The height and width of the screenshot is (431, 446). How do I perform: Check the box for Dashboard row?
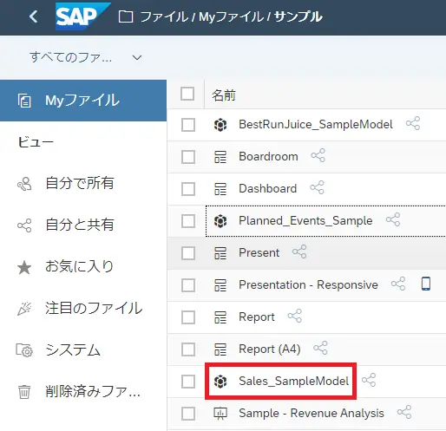coord(188,189)
